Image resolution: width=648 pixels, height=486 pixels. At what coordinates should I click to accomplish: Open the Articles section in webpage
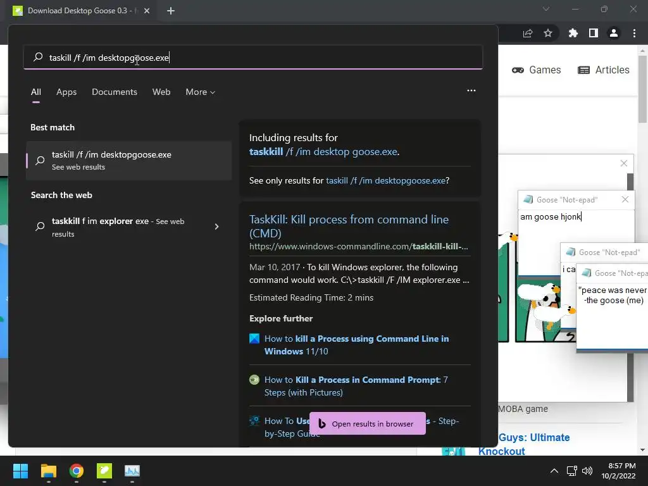point(603,70)
